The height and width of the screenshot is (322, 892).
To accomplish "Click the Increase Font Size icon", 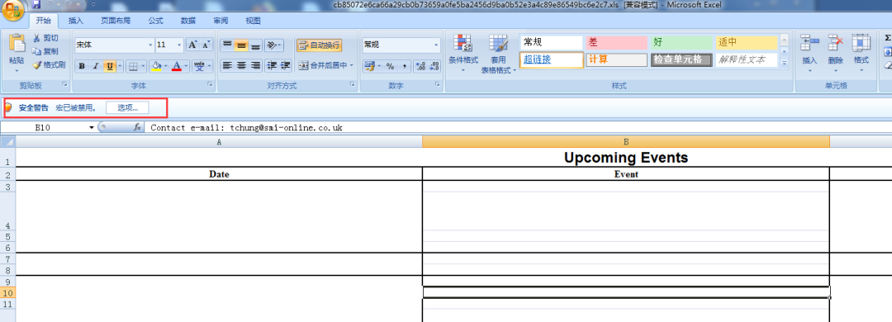I will point(192,45).
